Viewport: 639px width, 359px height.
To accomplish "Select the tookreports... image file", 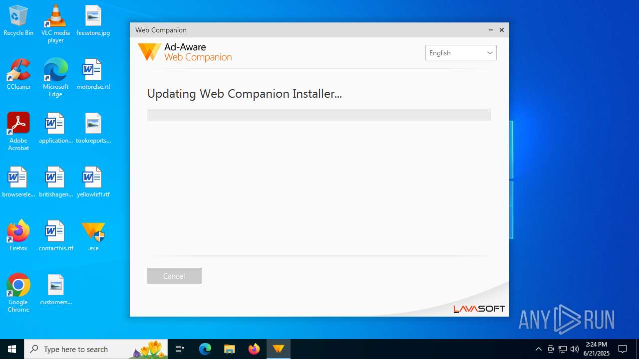I will click(93, 128).
